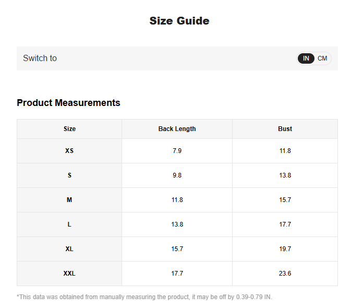This screenshot has width=351, height=308.
Task: Select the S size row label
Action: [x=69, y=175]
